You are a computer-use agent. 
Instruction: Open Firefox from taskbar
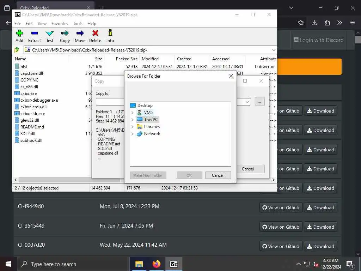(156, 264)
